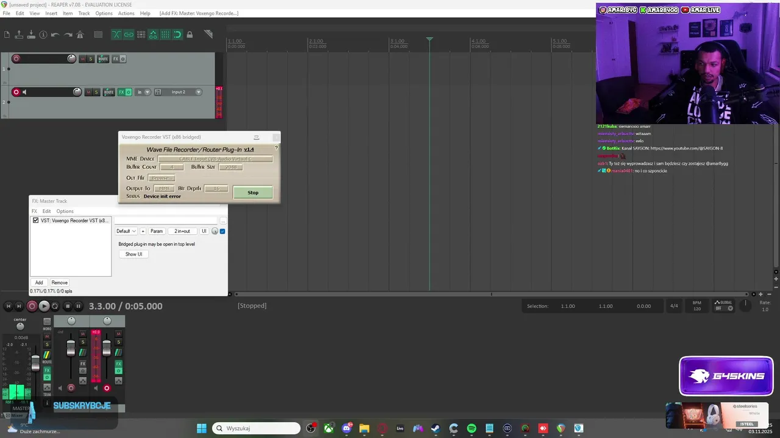The height and width of the screenshot is (438, 780).
Task: Open Bit Depth selector in Voxengo
Action: click(216, 189)
